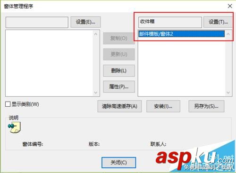Click the 删除(L) button
236x173 pixels.
119,71
